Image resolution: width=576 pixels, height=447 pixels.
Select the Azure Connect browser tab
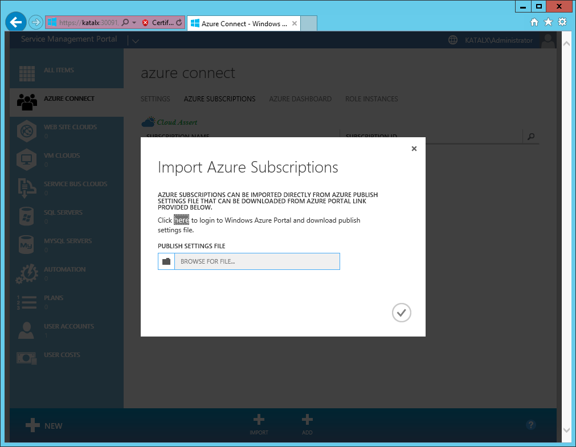[x=243, y=23]
